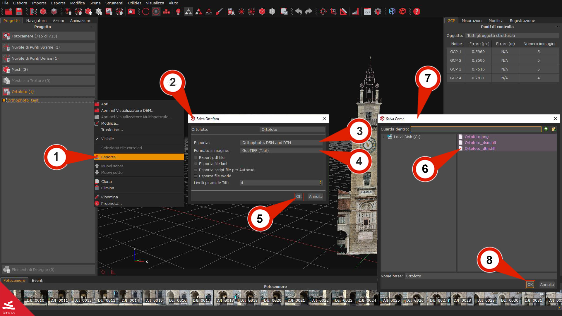Viewport: 562px width, 316px height.
Task: Expand Local Disk (C:) tree node
Action: pos(383,137)
